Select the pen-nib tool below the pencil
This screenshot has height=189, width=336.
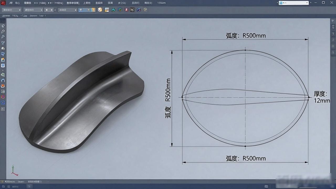pos(3,37)
